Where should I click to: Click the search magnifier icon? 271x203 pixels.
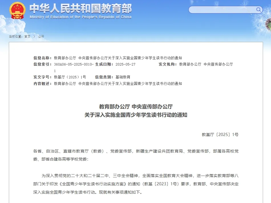click(x=258, y=9)
